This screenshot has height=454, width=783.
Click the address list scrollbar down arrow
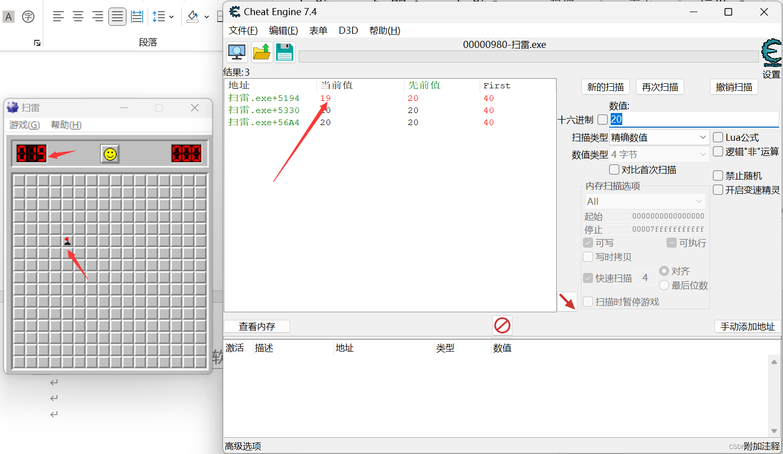point(774,431)
